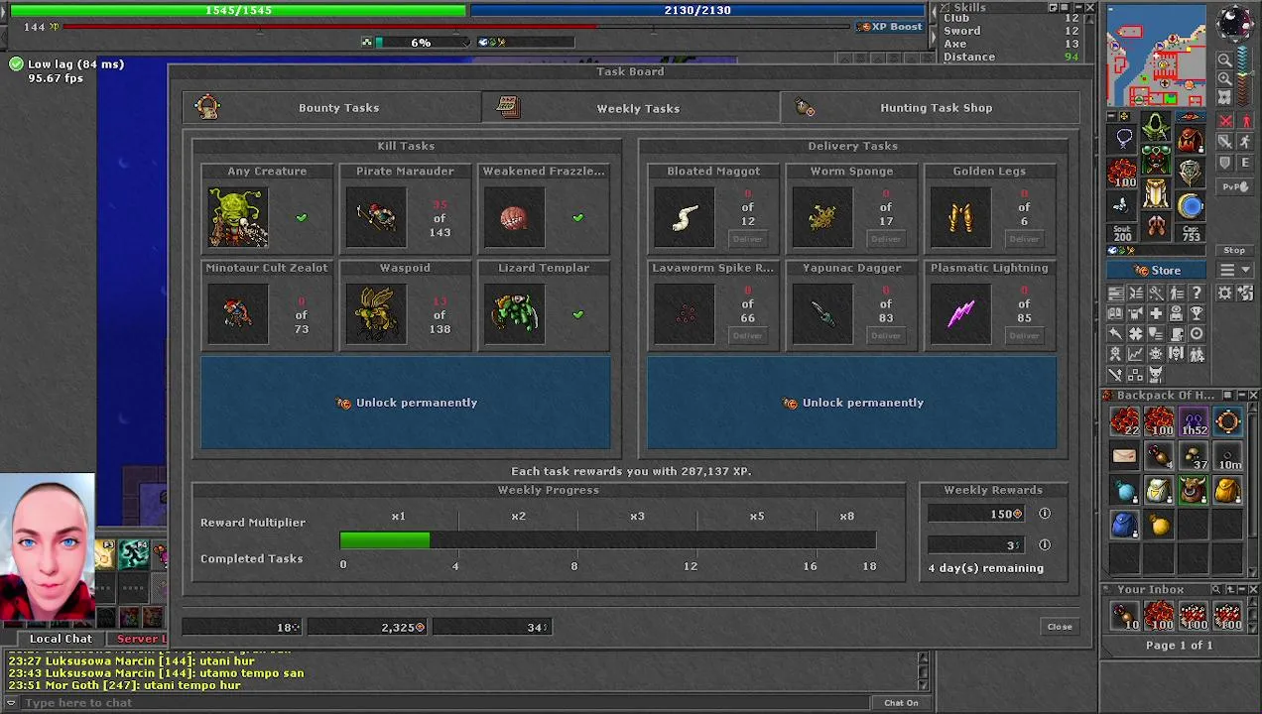Select the Pirate Marauder creature icon
Viewport: 1262px width, 714px height.
pyautogui.click(x=376, y=217)
